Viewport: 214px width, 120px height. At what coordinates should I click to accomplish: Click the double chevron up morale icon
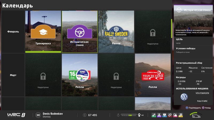coord(139,115)
